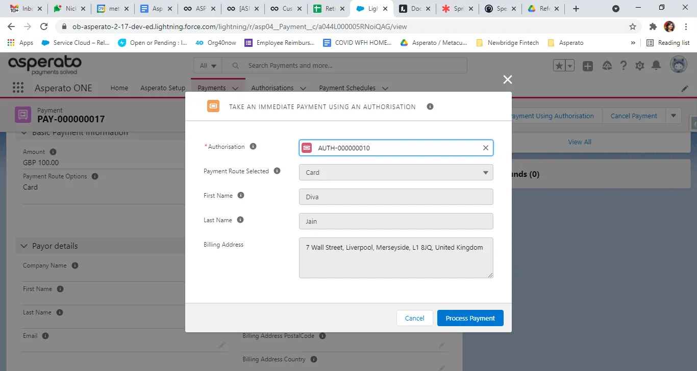The image size is (697, 371).
Task: Click the info icon next to Authorisation label
Action: point(253,146)
